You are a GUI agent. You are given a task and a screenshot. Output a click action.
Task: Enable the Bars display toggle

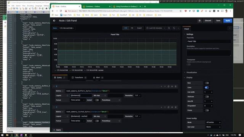tap(207, 83)
